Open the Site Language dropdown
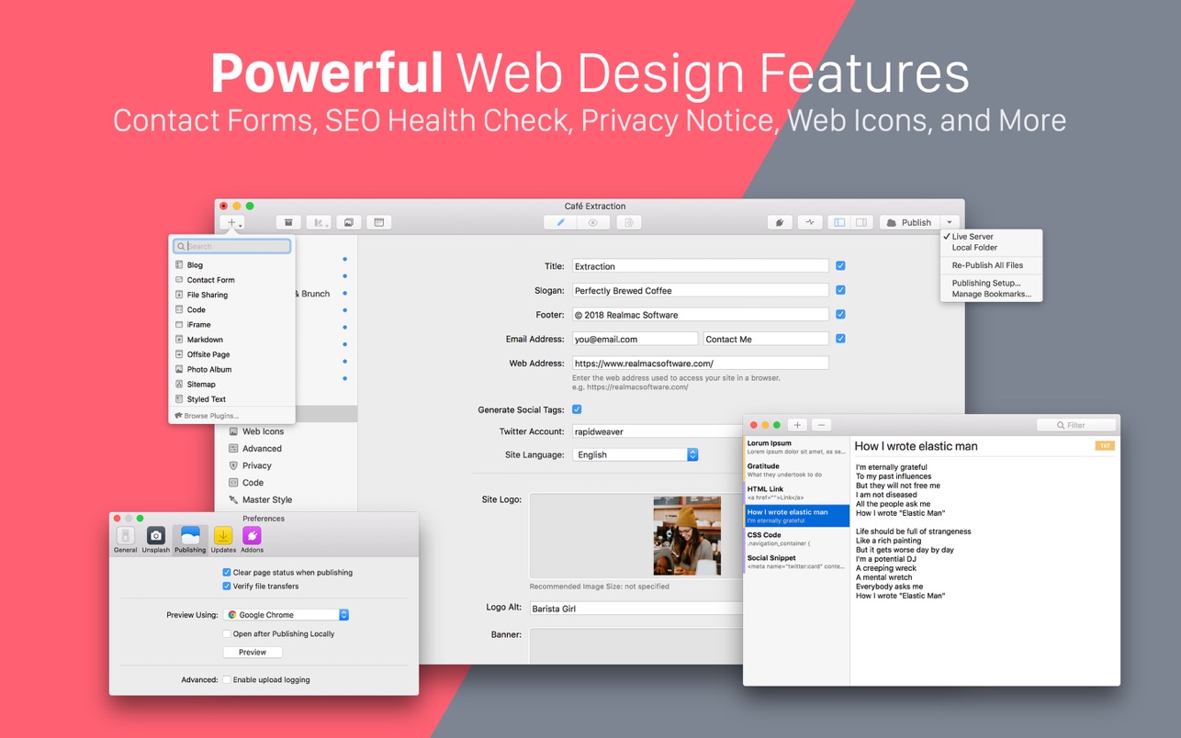The width and height of the screenshot is (1181, 738). point(635,455)
